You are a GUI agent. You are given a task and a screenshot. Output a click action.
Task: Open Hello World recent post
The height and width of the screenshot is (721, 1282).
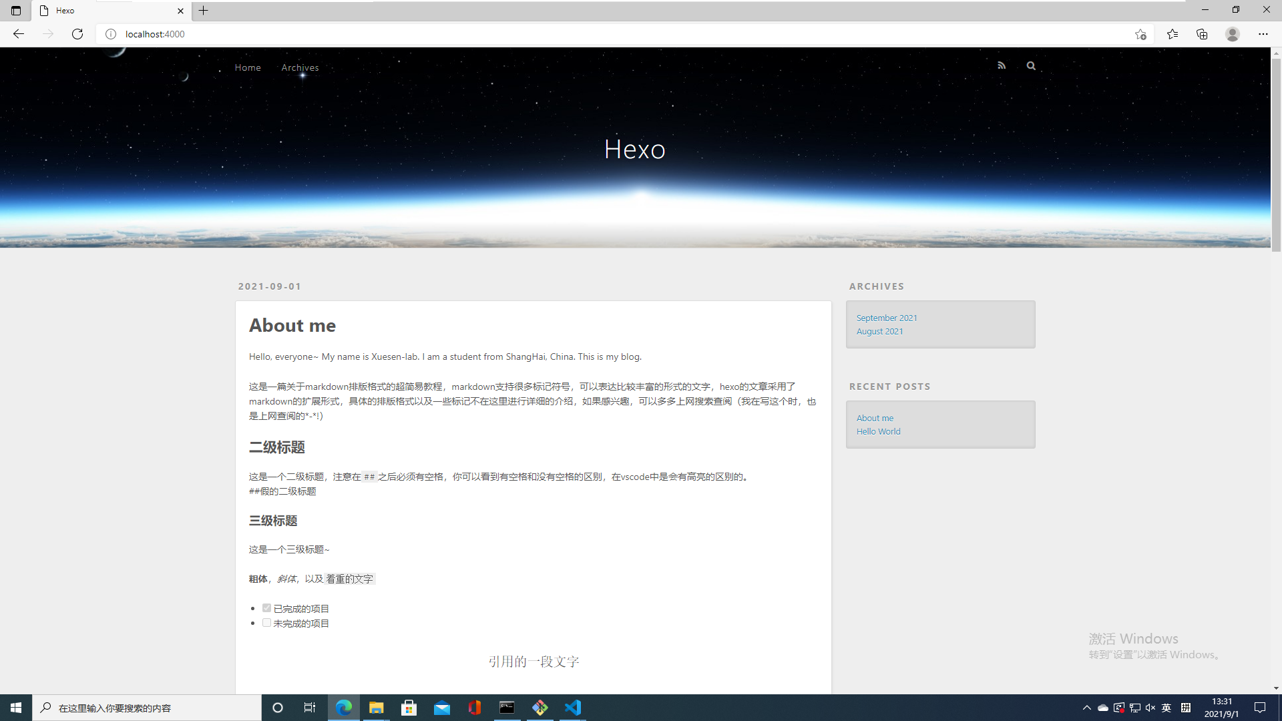tap(878, 431)
